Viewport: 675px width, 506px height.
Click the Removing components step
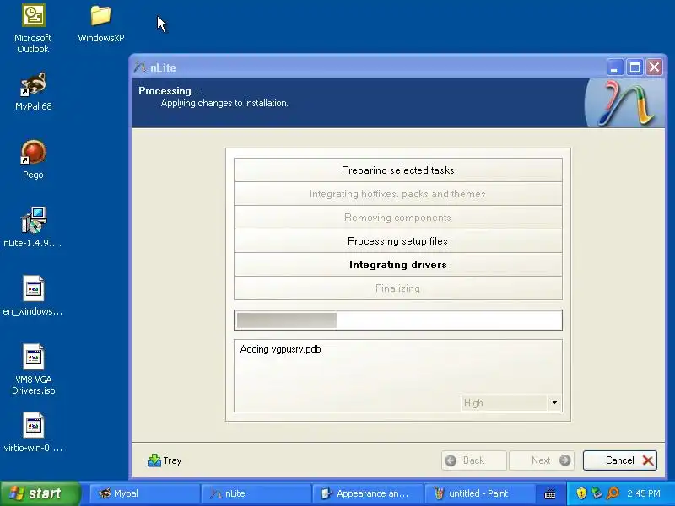pyautogui.click(x=398, y=218)
